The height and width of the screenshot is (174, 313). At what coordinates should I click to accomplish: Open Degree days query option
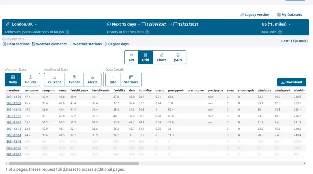click(x=116, y=44)
